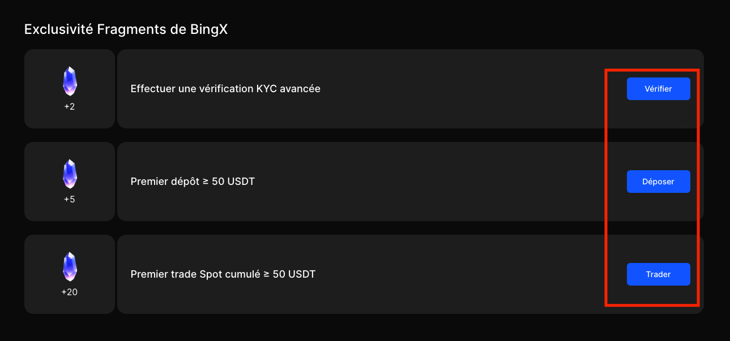Click 'USDT' in the first deposit task
730x341 pixels.
(x=241, y=182)
